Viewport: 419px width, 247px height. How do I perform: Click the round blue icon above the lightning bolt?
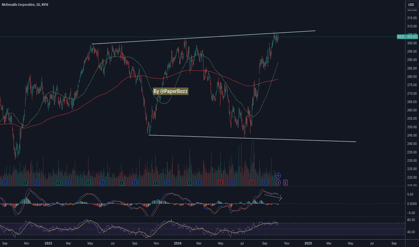click(278, 176)
